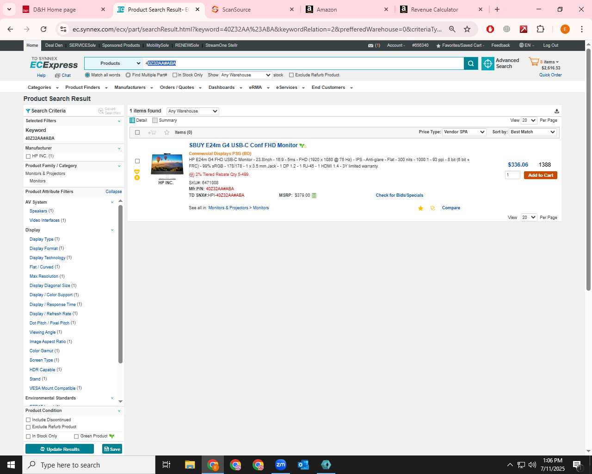Viewport: 592px width, 474px height.
Task: Check Green Product filter
Action: (76, 436)
